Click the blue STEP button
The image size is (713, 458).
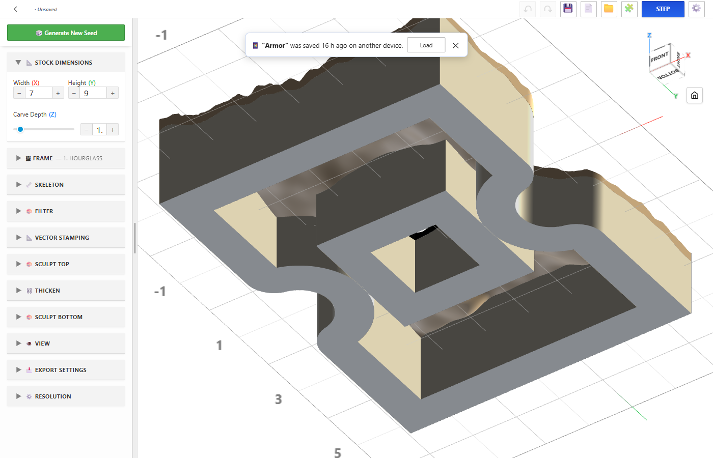pyautogui.click(x=663, y=9)
